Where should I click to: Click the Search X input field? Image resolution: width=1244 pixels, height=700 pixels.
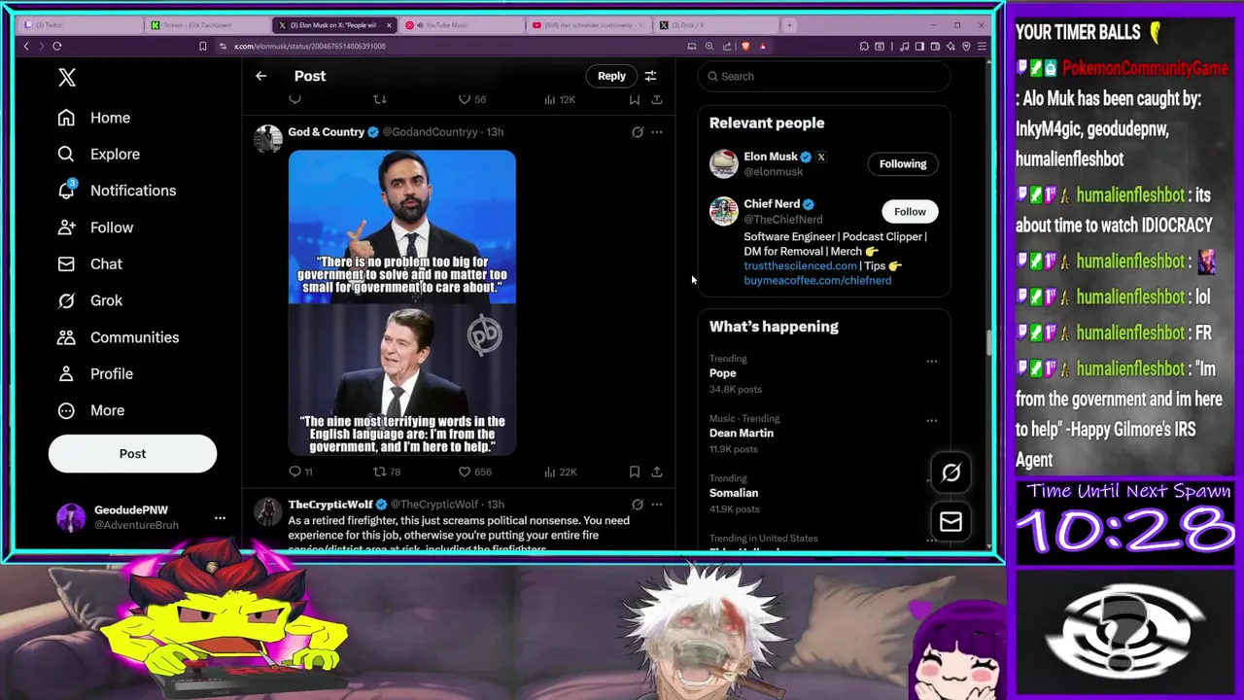click(824, 76)
